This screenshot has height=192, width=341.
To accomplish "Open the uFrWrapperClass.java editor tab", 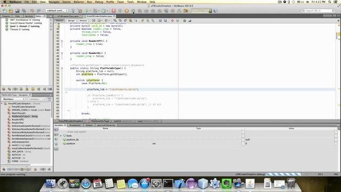I will [68, 16].
